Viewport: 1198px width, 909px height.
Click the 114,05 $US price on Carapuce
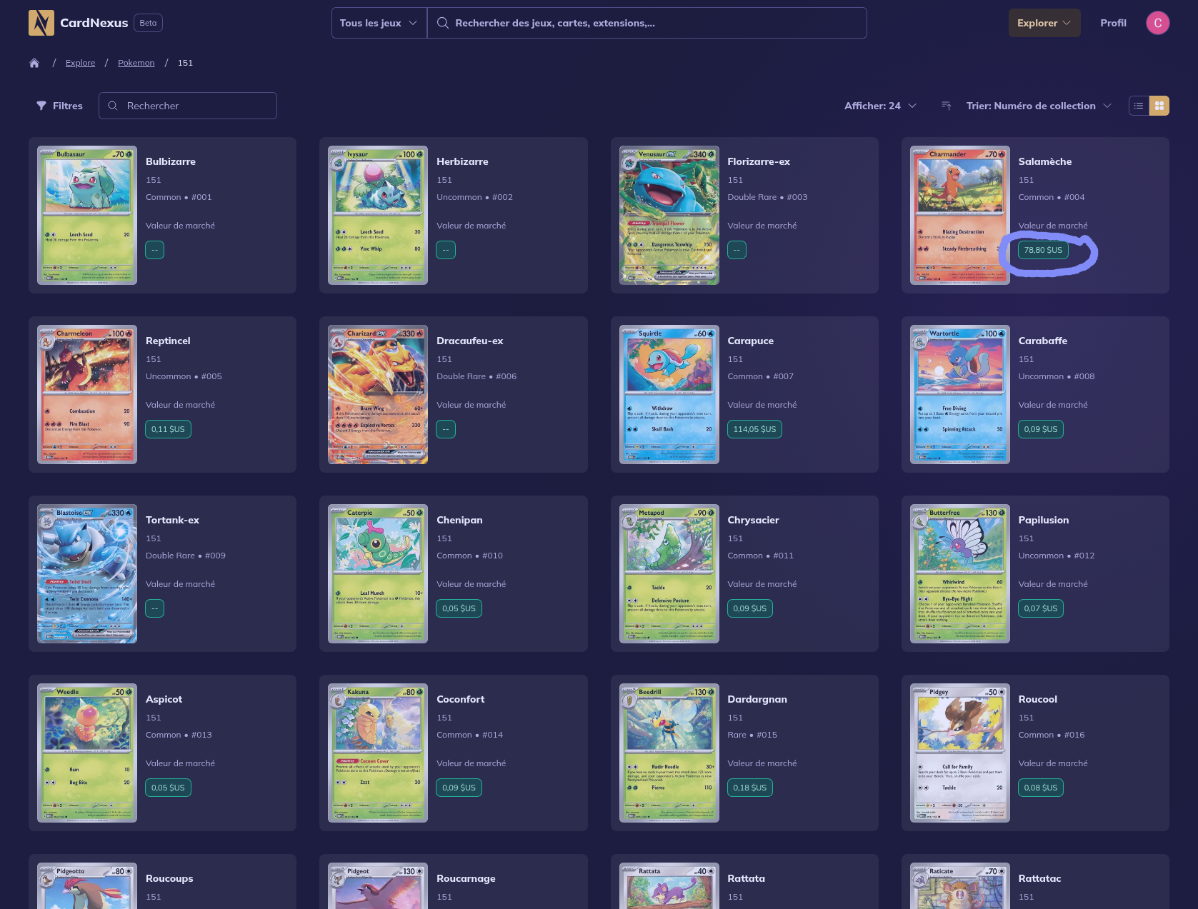[x=754, y=429]
